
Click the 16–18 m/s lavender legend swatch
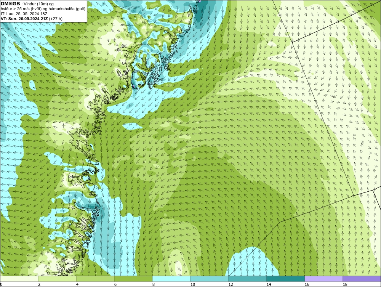pos(323,279)
